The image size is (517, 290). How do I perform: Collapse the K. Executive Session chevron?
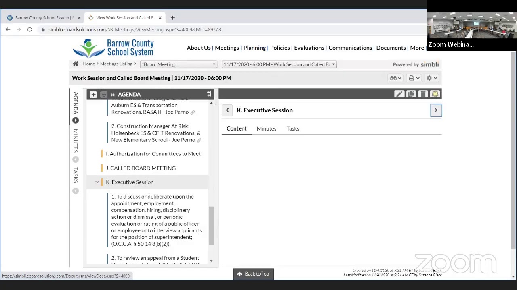tap(97, 182)
